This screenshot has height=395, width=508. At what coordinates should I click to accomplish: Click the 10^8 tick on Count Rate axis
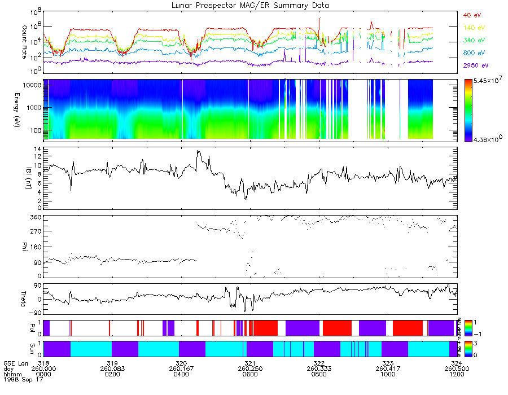tap(36, 12)
